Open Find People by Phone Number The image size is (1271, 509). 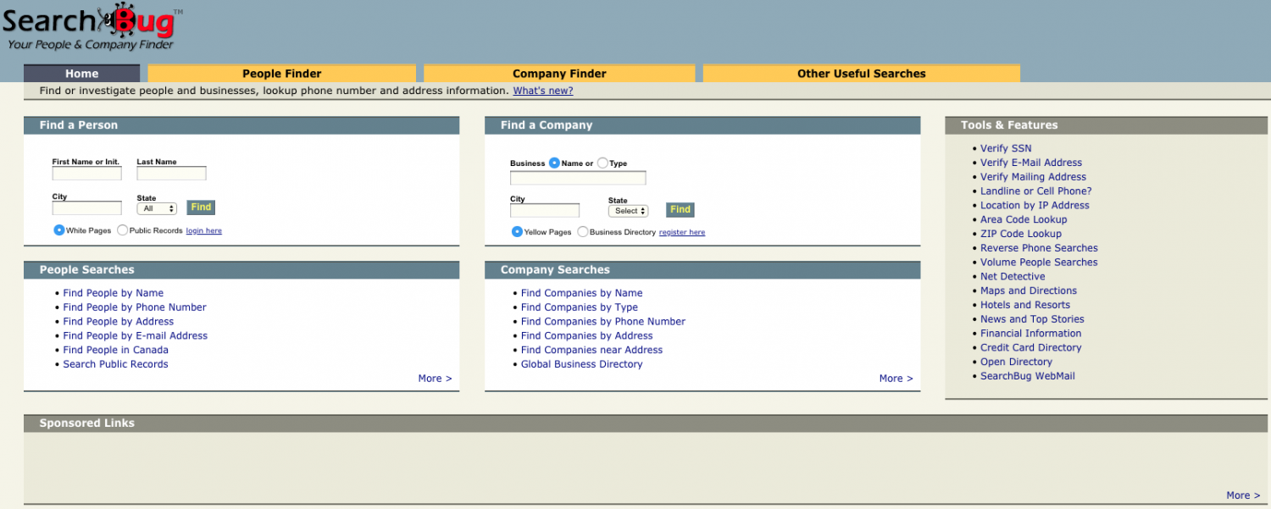tap(135, 307)
